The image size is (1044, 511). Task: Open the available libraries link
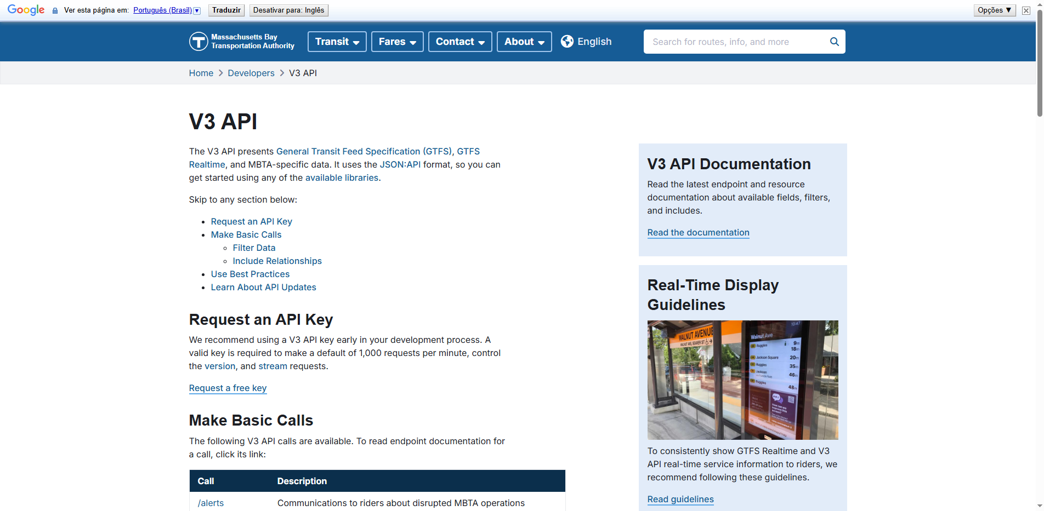(x=342, y=177)
